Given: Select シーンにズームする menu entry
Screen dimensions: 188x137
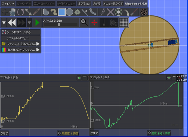Looking at the screenshot, I should click(x=21, y=32).
